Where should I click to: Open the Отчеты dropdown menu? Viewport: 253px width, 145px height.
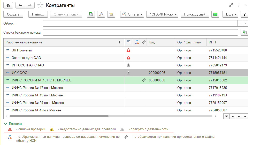pos(132,14)
